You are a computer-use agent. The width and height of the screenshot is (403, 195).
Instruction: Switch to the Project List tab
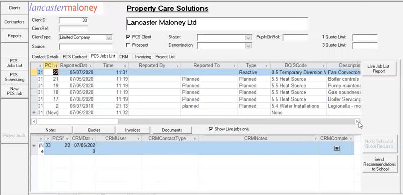165,57
